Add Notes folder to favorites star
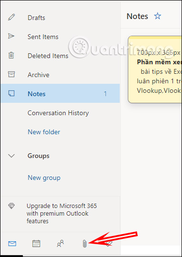The width and height of the screenshot is (182, 257). pyautogui.click(x=158, y=16)
